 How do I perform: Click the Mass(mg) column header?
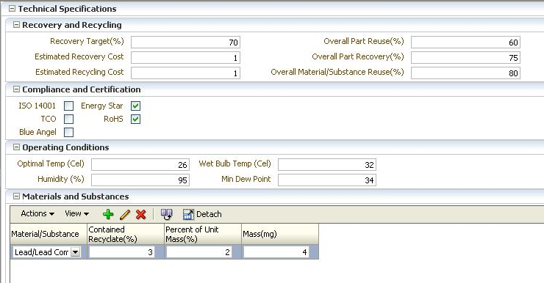pos(280,234)
